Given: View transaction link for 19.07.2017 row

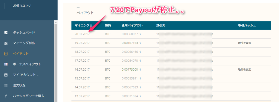Looking at the screenshot, I should 244,43.
